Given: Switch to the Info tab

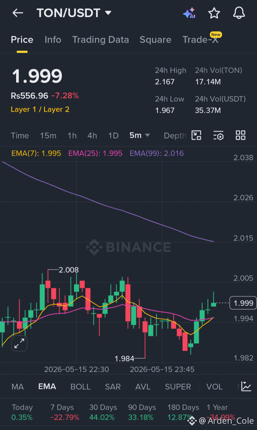Looking at the screenshot, I should pyautogui.click(x=53, y=40).
